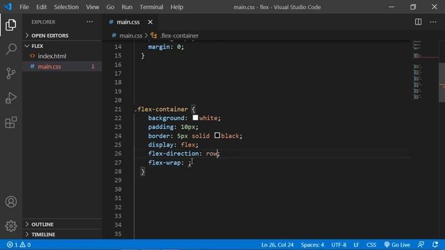Open the Terminal menu
The height and width of the screenshot is (250, 445).
click(152, 7)
